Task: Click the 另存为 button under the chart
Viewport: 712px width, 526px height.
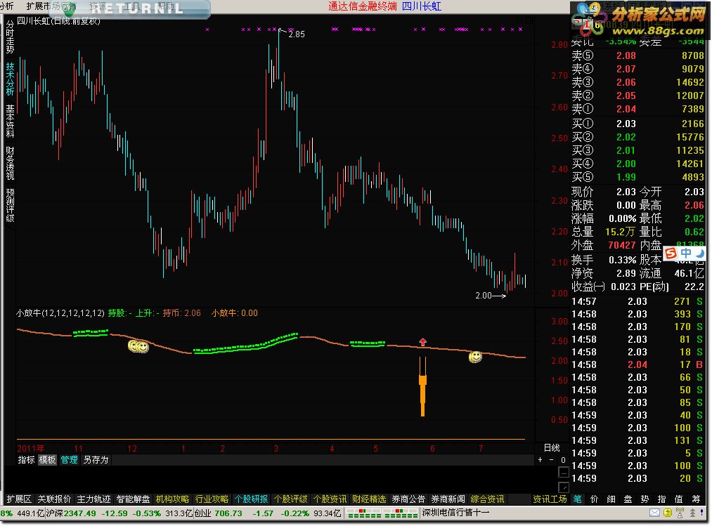Action: pyautogui.click(x=96, y=460)
